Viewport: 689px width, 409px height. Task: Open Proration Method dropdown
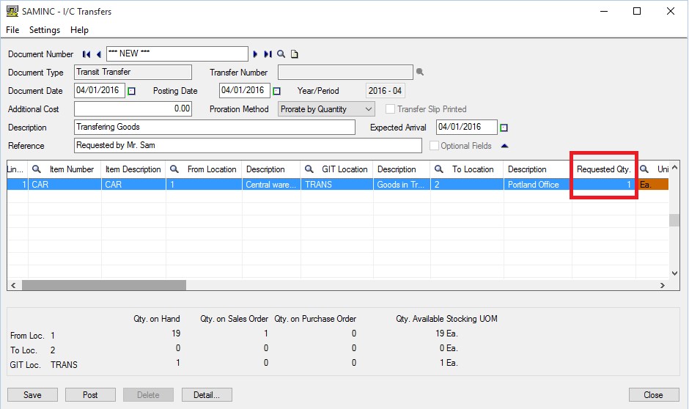(x=326, y=109)
